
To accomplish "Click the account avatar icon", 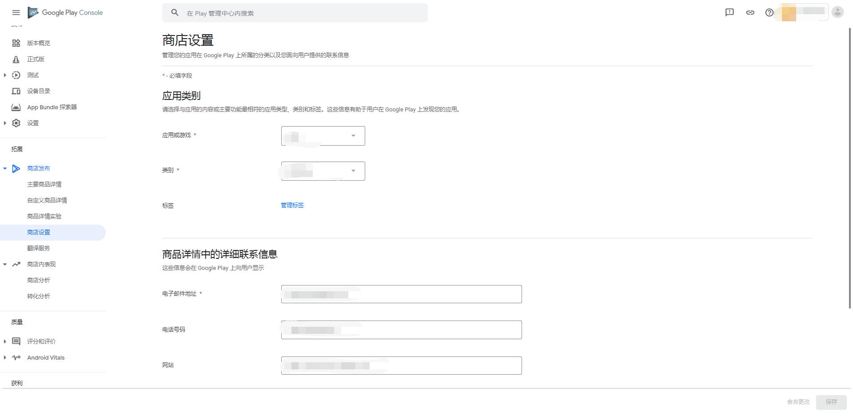I will [x=837, y=12].
